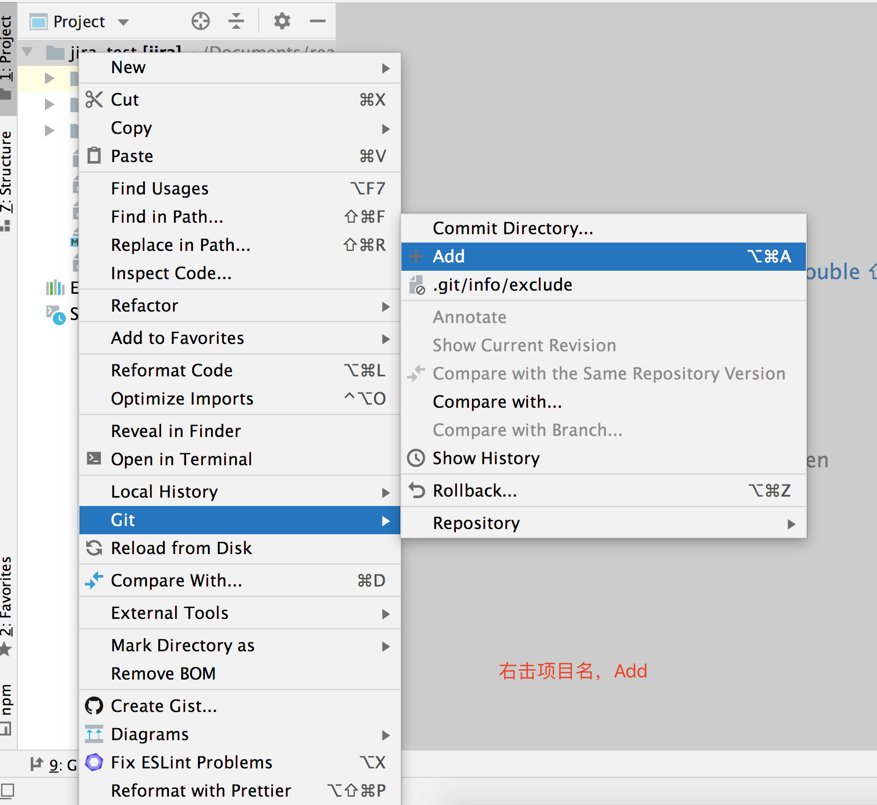Select Rollback...
This screenshot has width=877, height=805.
(x=604, y=490)
